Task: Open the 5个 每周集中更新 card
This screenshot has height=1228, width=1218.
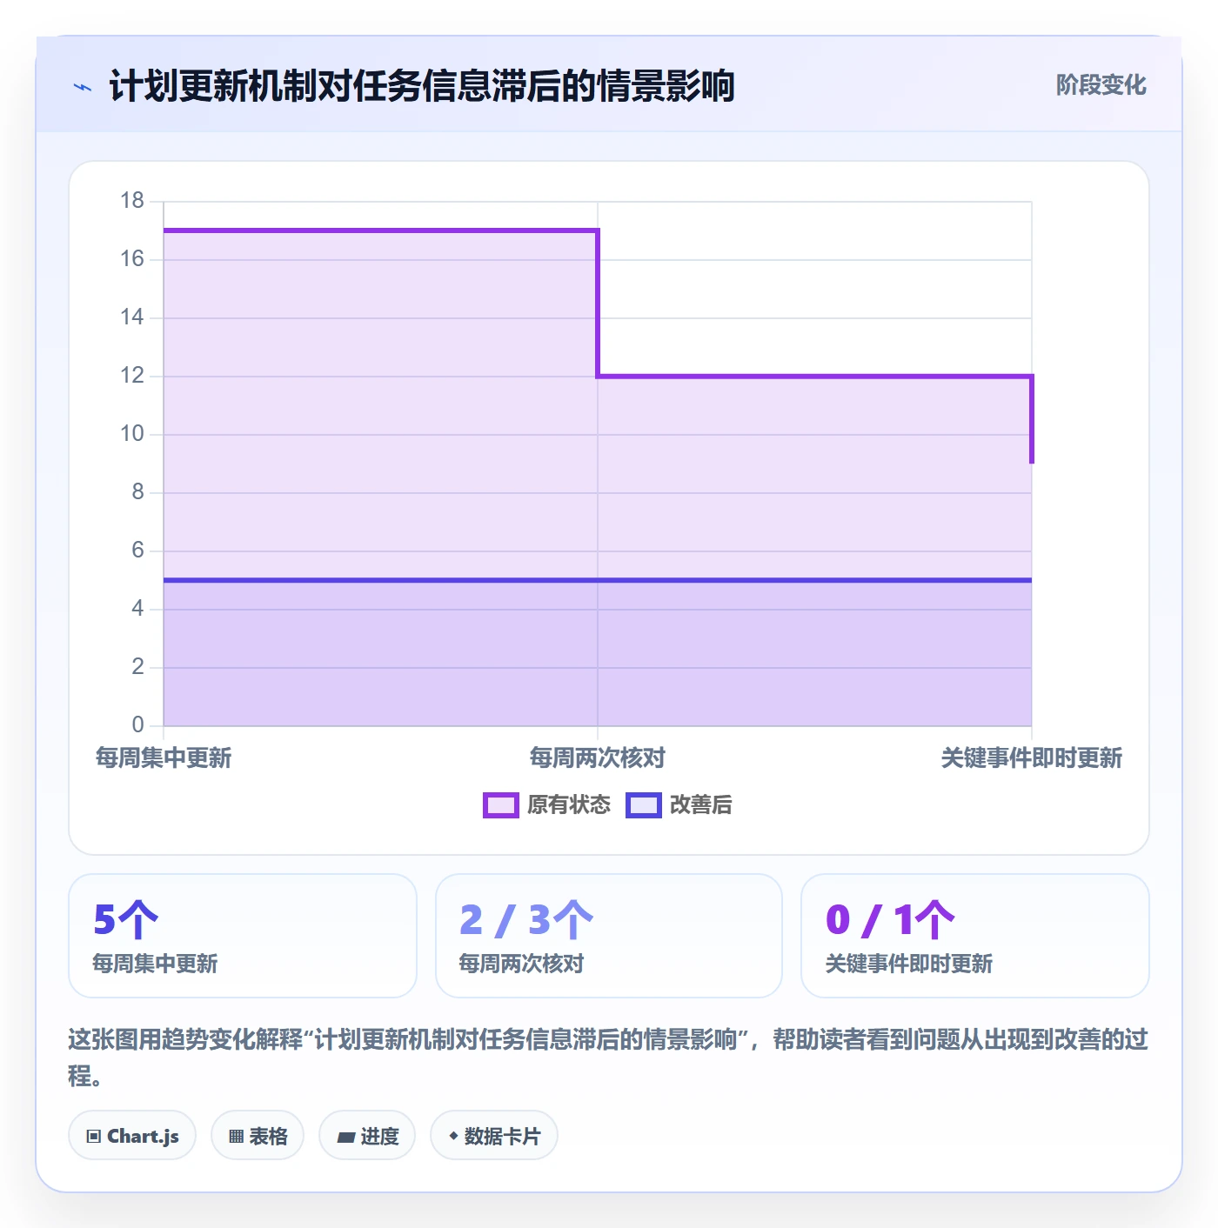Action: click(243, 936)
